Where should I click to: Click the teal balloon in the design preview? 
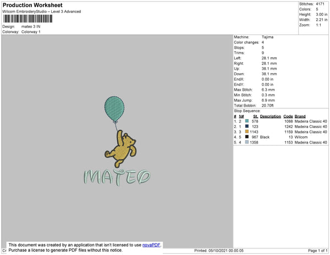114,109
